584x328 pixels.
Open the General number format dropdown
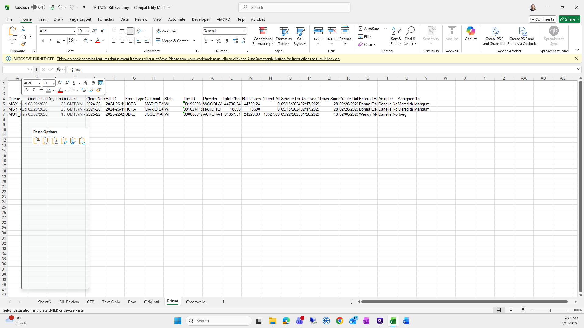(x=245, y=31)
